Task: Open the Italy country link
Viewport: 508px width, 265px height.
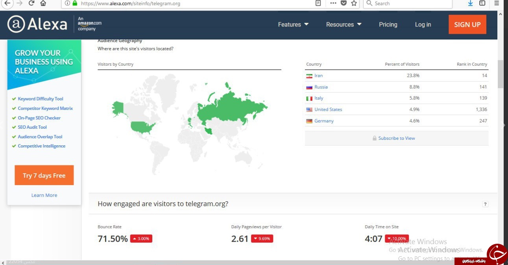Action: pos(319,98)
